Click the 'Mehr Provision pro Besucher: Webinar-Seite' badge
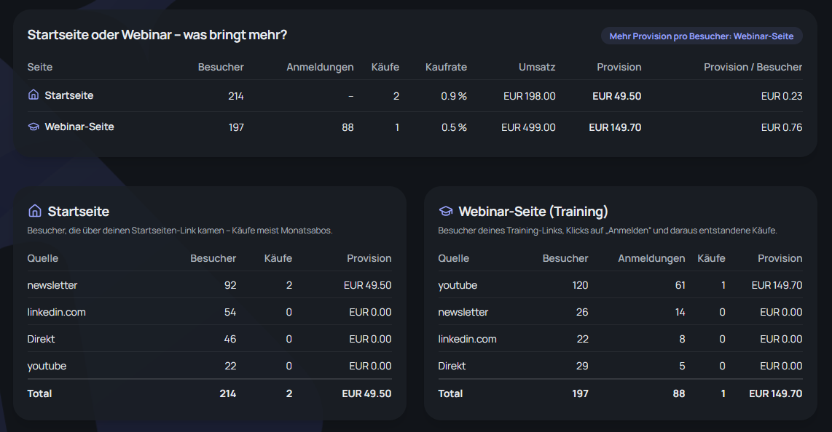 point(702,36)
